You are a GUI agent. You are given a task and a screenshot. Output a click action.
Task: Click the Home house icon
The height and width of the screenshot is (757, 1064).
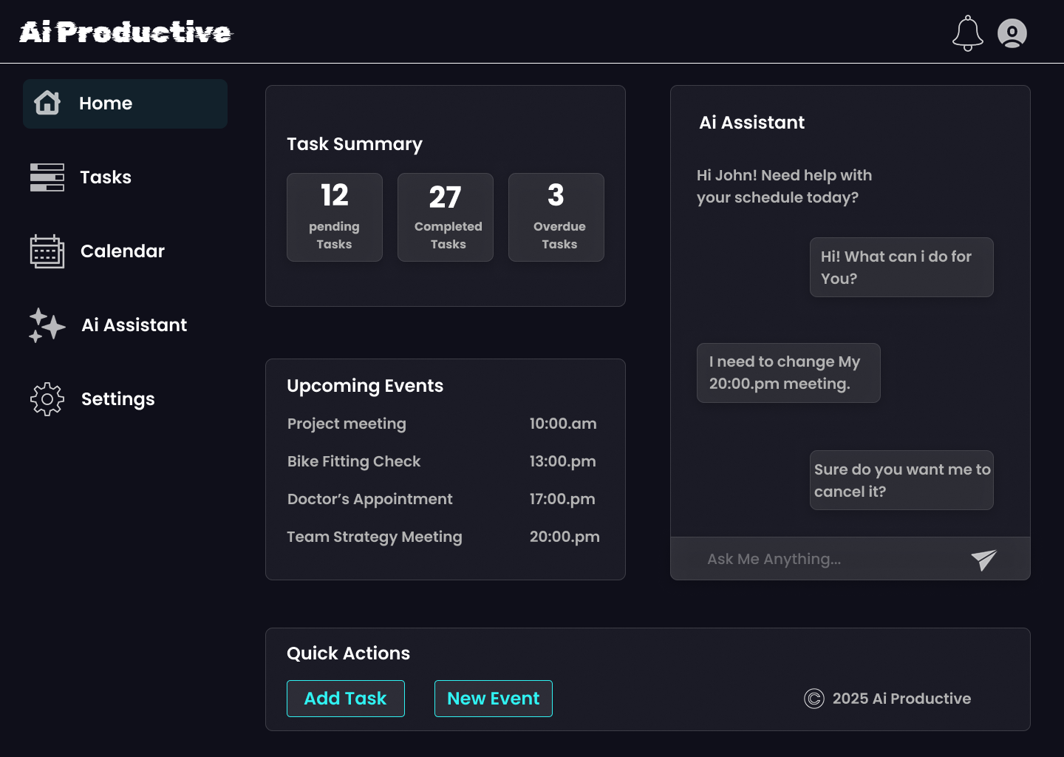47,103
